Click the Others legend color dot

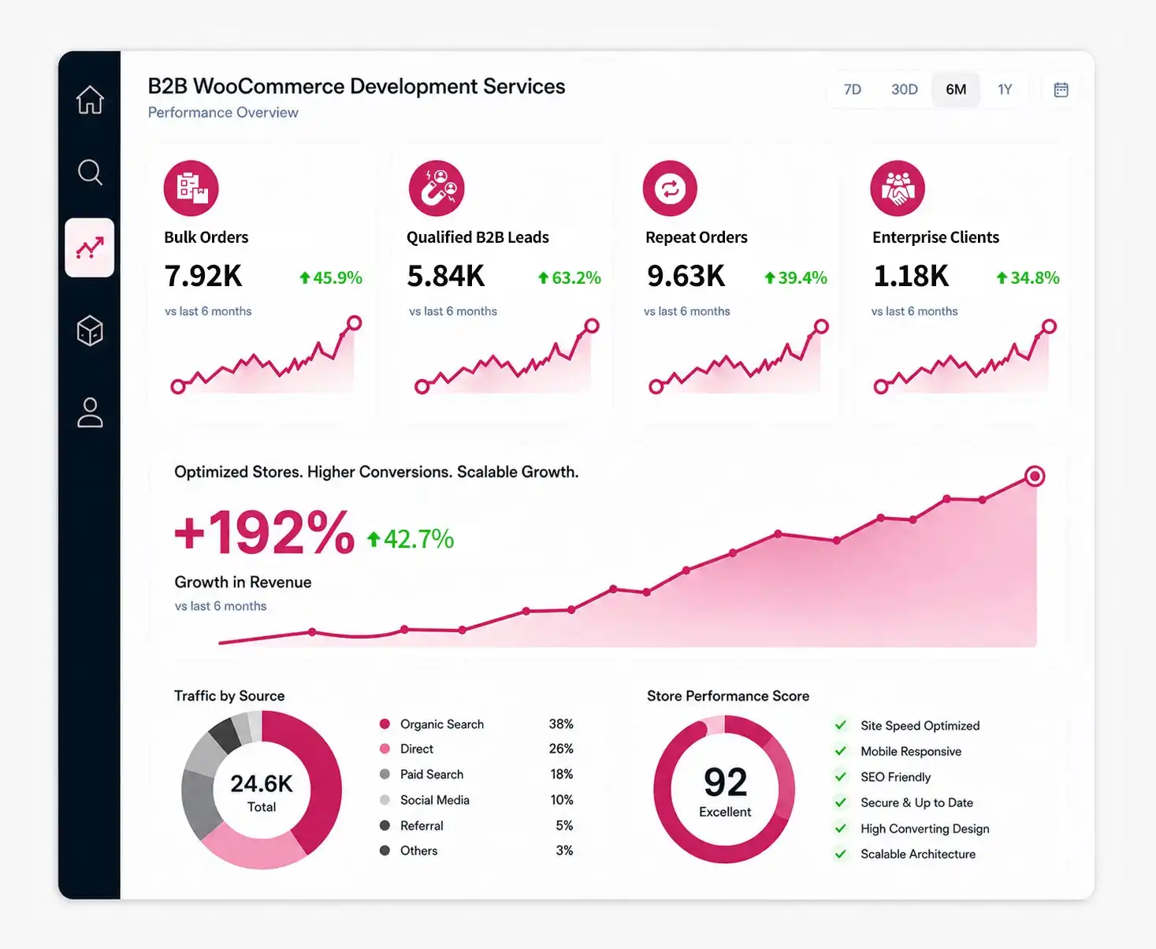385,850
